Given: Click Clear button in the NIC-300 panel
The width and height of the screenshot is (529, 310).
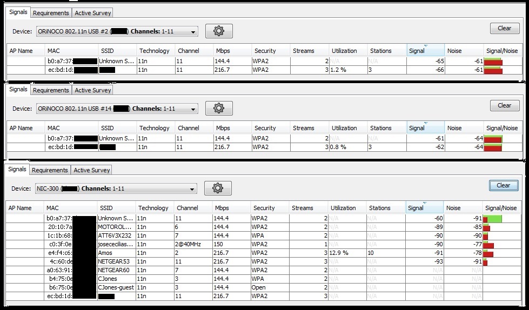Looking at the screenshot, I should [x=503, y=185].
